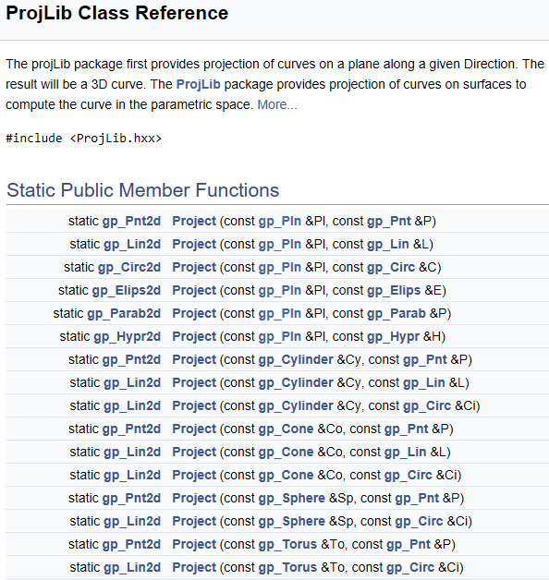Click gp_Circ parameter in first gp_Pln rows

(391, 268)
